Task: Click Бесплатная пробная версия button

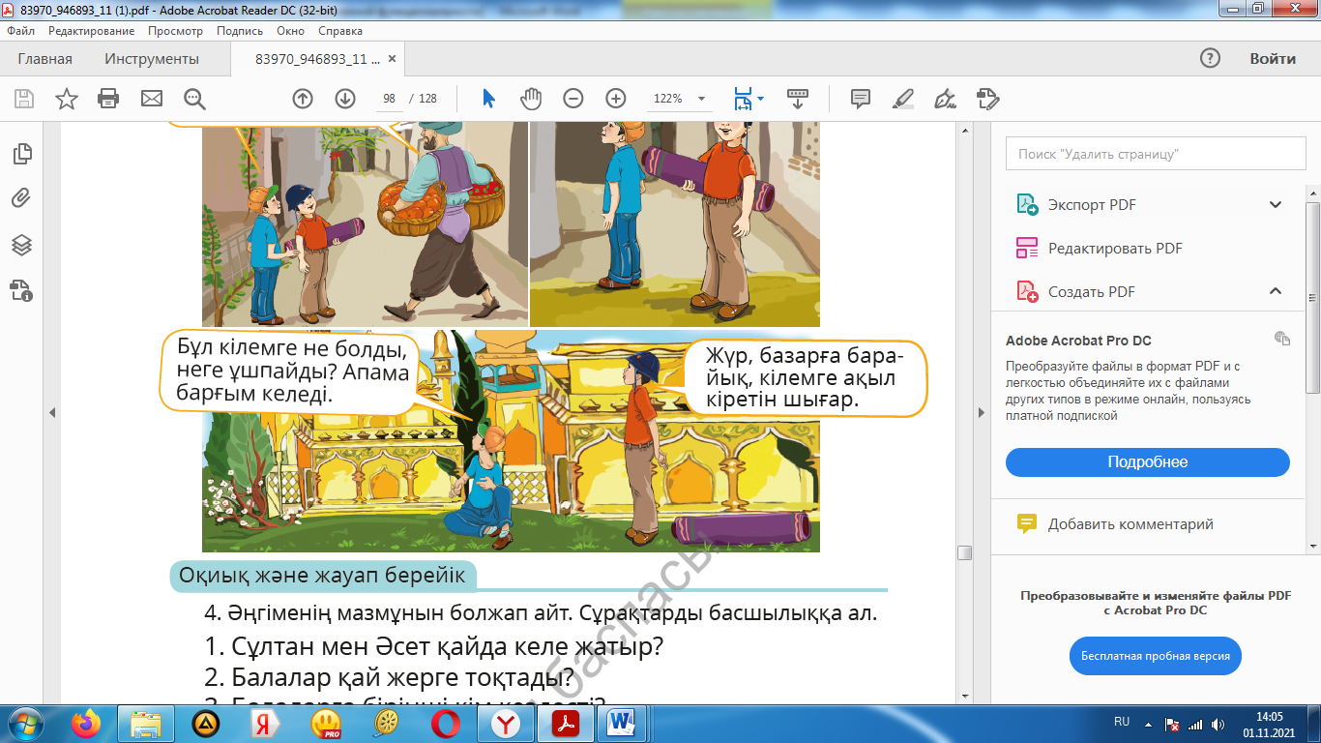Action: 1155,656
